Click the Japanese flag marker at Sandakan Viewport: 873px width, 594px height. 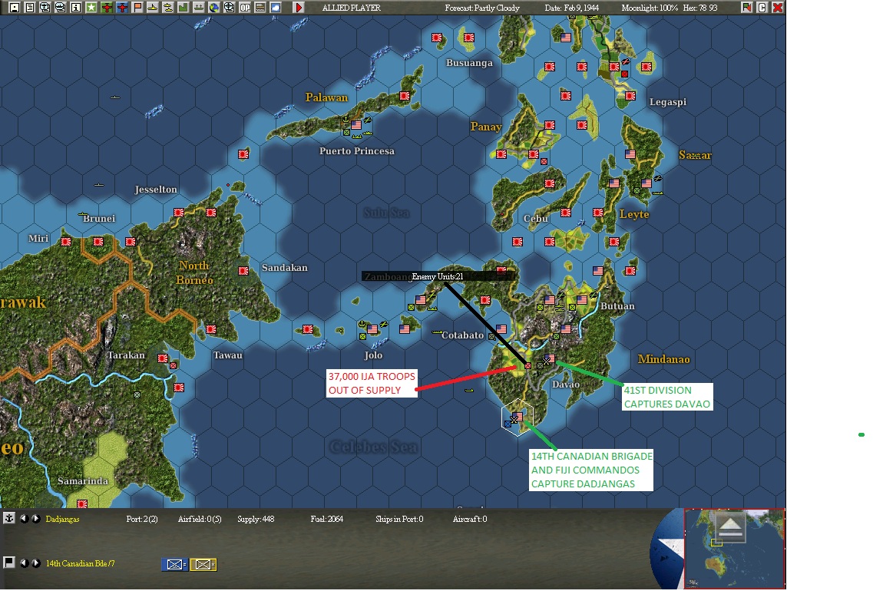[243, 271]
